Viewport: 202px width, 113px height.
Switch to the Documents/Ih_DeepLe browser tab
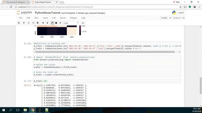[16, 2]
